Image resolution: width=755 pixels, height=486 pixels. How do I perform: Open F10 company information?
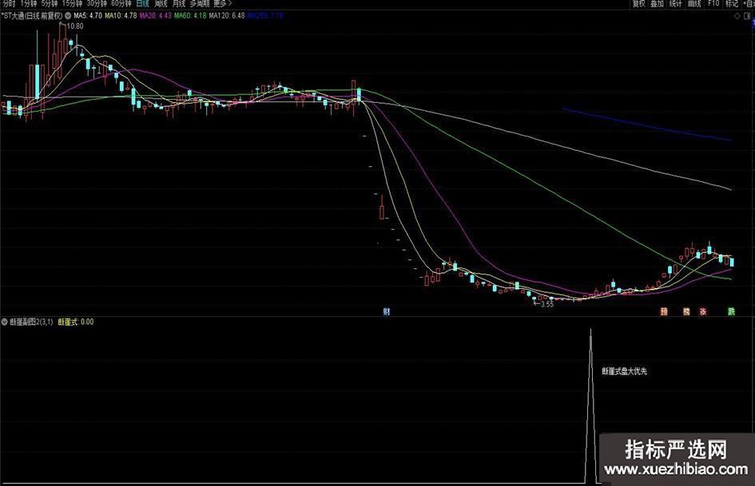click(713, 3)
